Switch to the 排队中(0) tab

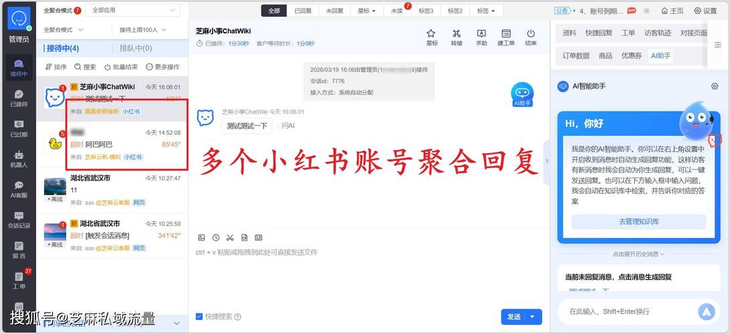(136, 48)
